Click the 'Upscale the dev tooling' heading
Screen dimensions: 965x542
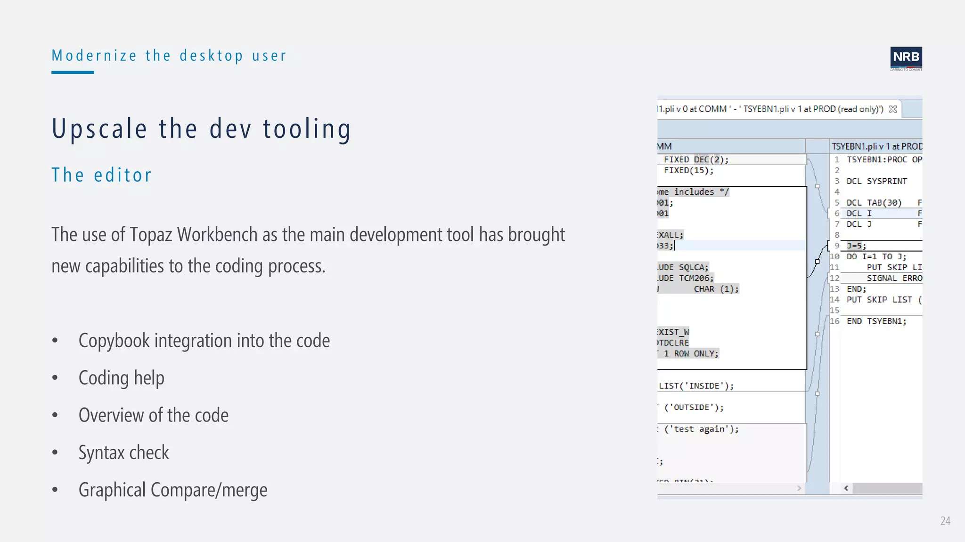click(202, 129)
